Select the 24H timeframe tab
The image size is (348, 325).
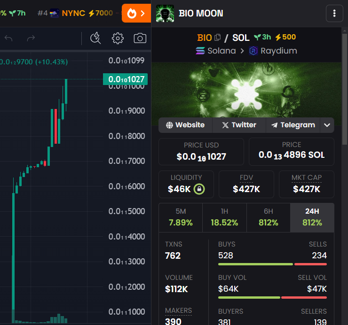[x=312, y=217]
